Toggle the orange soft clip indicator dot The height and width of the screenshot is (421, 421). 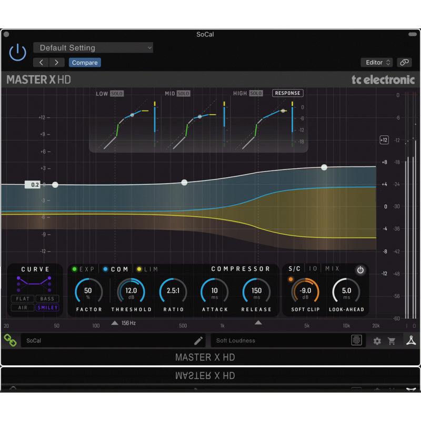[x=290, y=279]
